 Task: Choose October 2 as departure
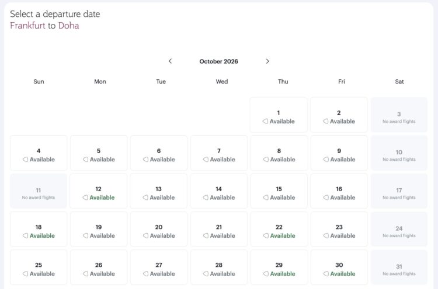[x=339, y=115]
